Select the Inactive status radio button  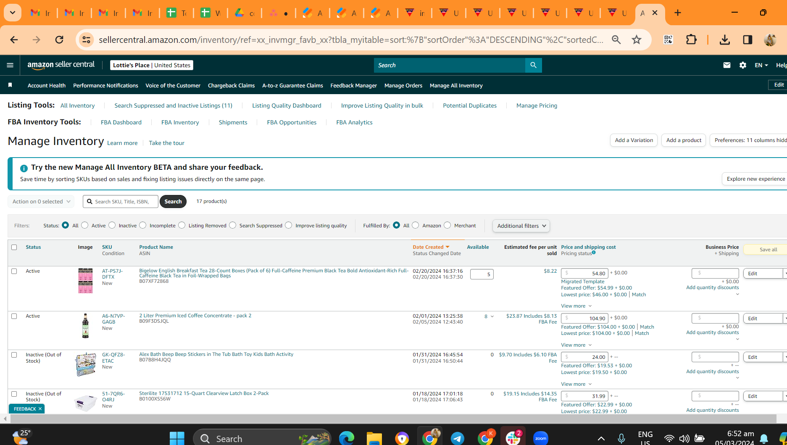pyautogui.click(x=112, y=225)
